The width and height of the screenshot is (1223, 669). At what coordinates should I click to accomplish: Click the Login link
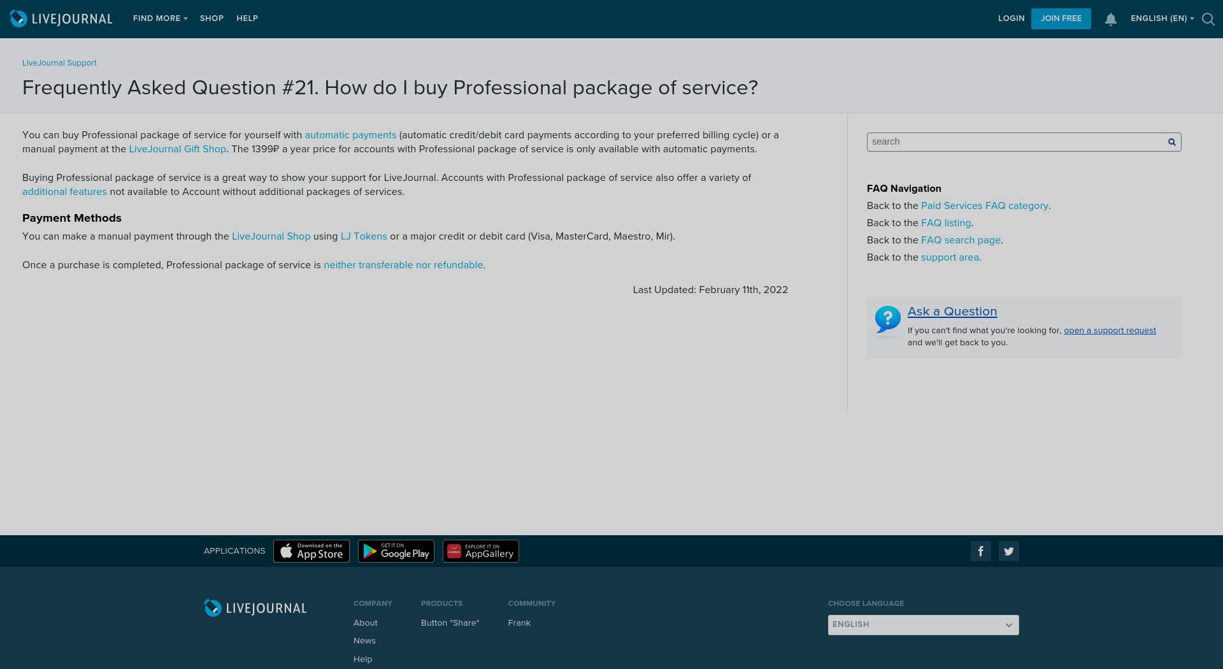pyautogui.click(x=1011, y=18)
